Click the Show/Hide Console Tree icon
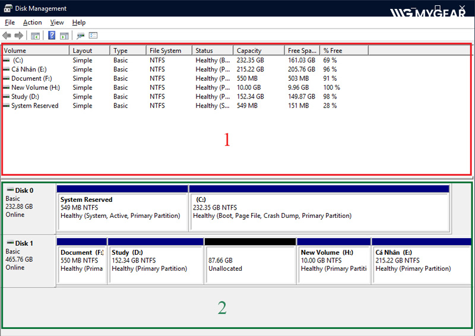This screenshot has height=336, width=475. tap(35, 36)
